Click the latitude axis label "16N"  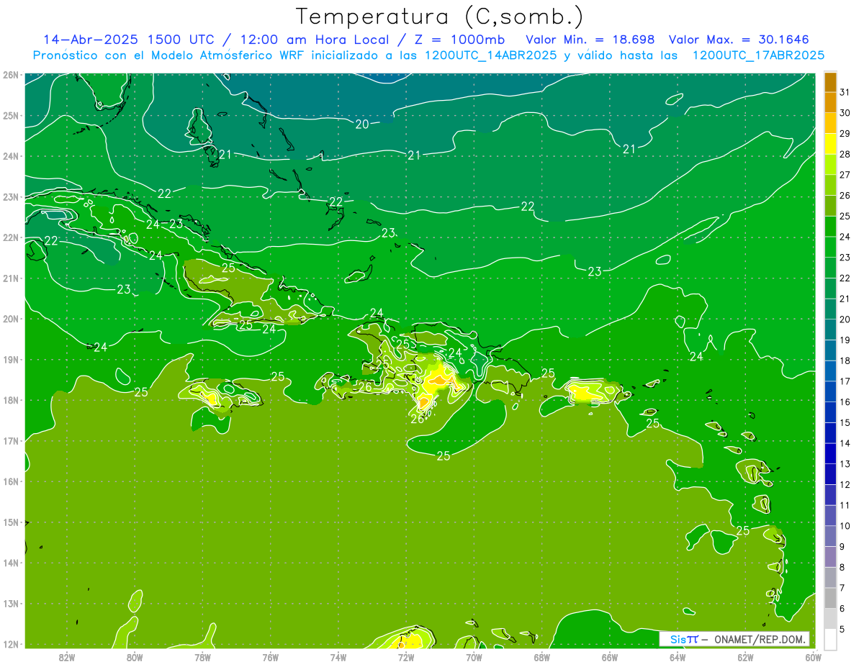tap(11, 481)
